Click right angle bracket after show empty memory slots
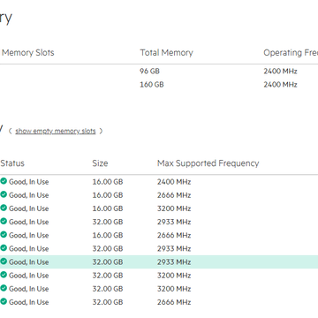 [x=101, y=131]
